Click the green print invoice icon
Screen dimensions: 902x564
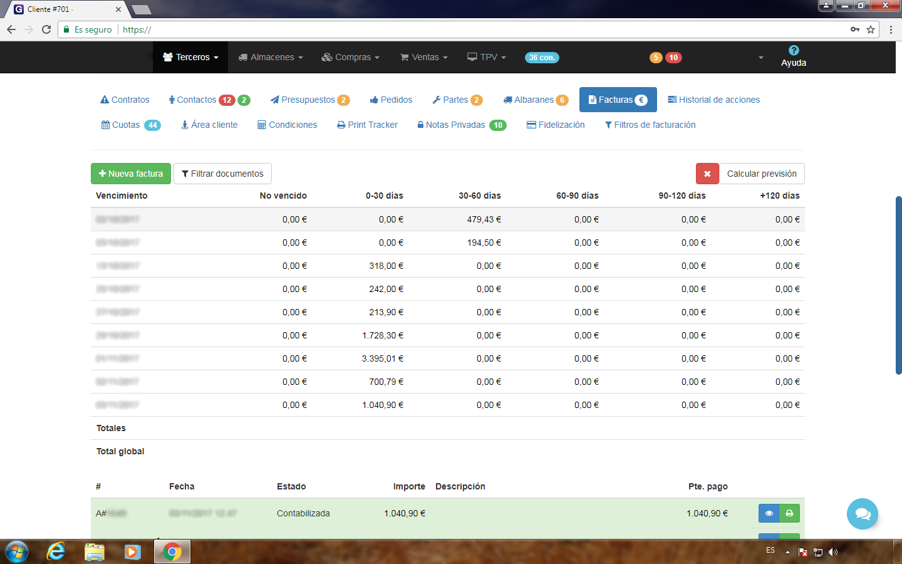pyautogui.click(x=789, y=513)
